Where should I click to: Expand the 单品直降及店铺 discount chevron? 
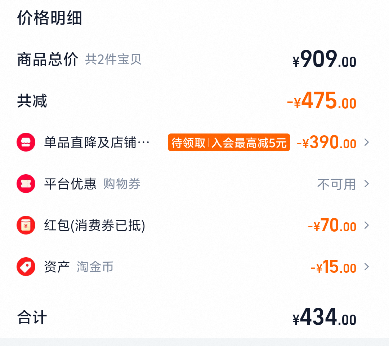367,143
